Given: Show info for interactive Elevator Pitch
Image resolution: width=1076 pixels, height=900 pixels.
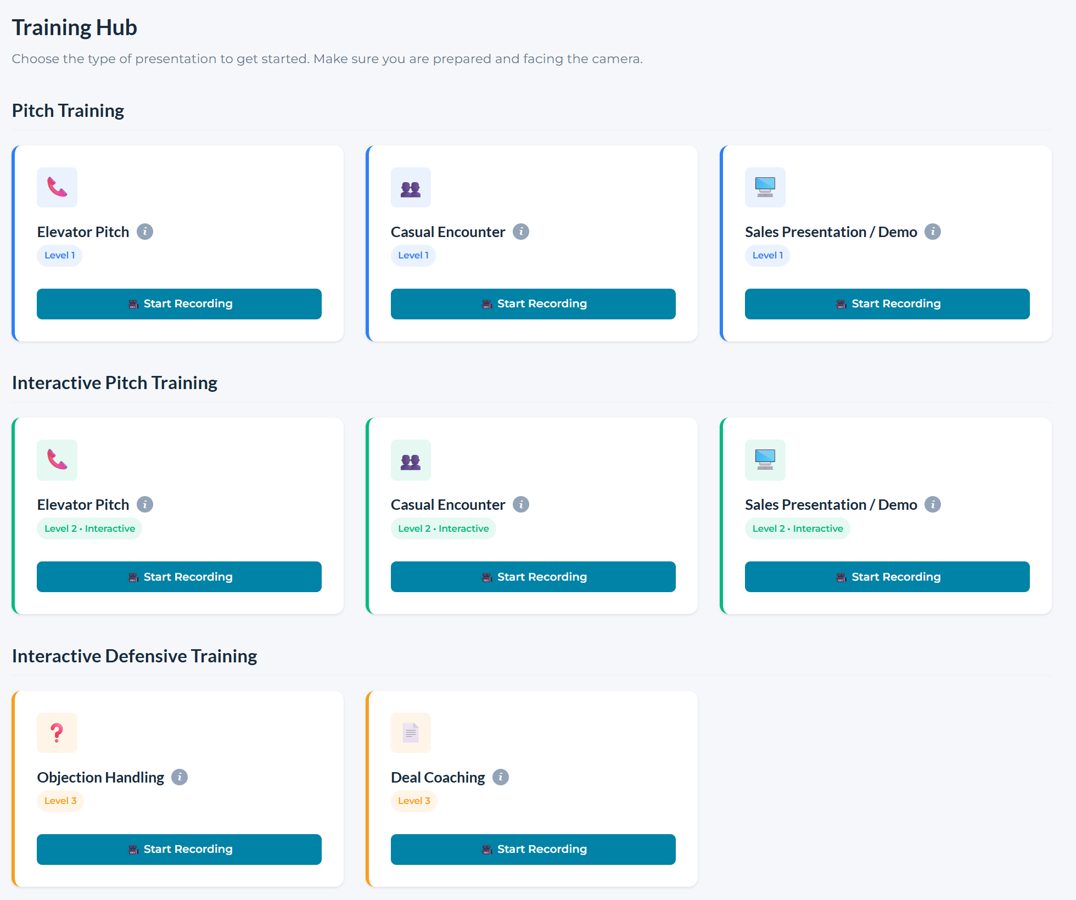Looking at the screenshot, I should (145, 504).
